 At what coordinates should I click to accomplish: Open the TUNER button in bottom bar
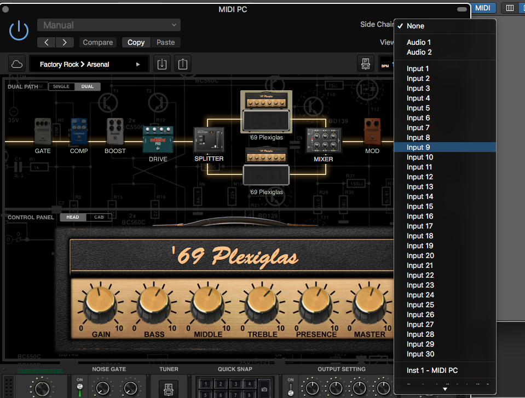(169, 389)
